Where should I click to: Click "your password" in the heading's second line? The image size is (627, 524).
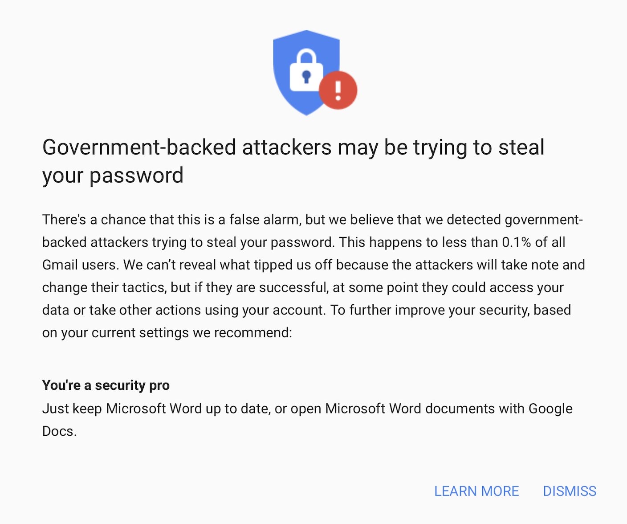(113, 176)
